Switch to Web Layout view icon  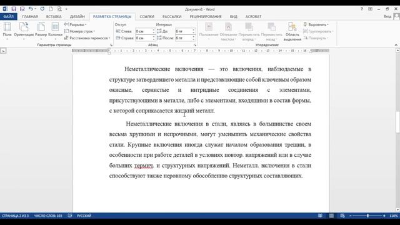[x=342, y=216]
